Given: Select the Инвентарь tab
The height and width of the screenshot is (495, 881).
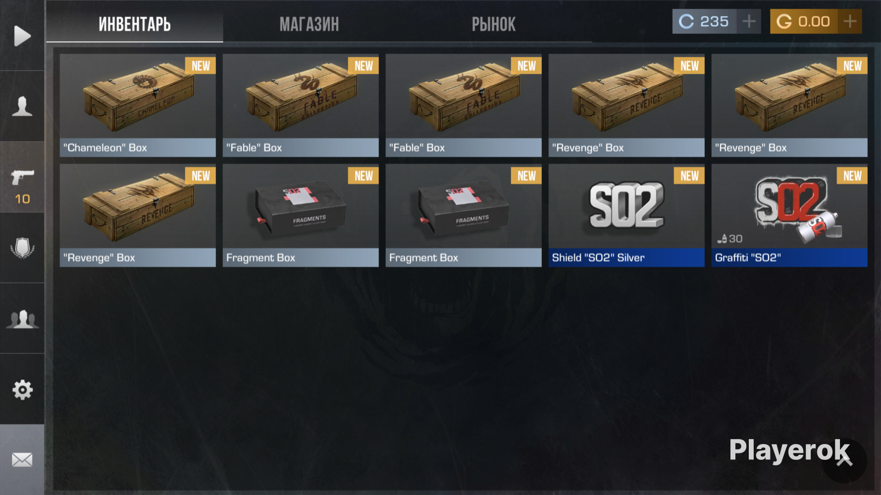Looking at the screenshot, I should tap(134, 24).
